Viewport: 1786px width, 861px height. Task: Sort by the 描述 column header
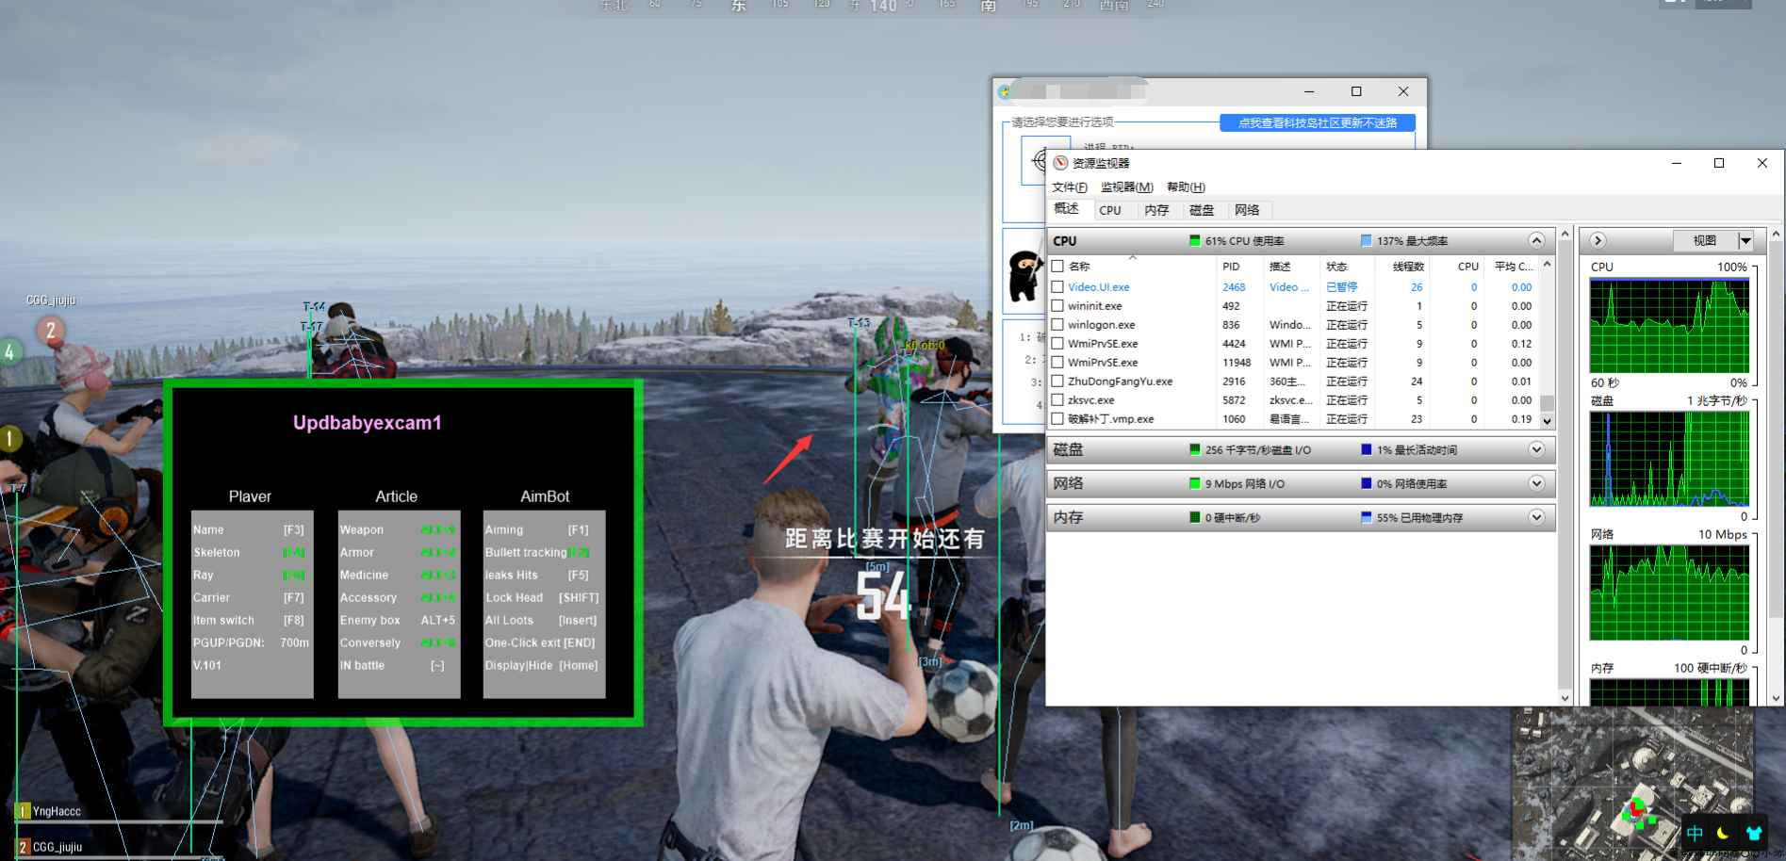1292,267
